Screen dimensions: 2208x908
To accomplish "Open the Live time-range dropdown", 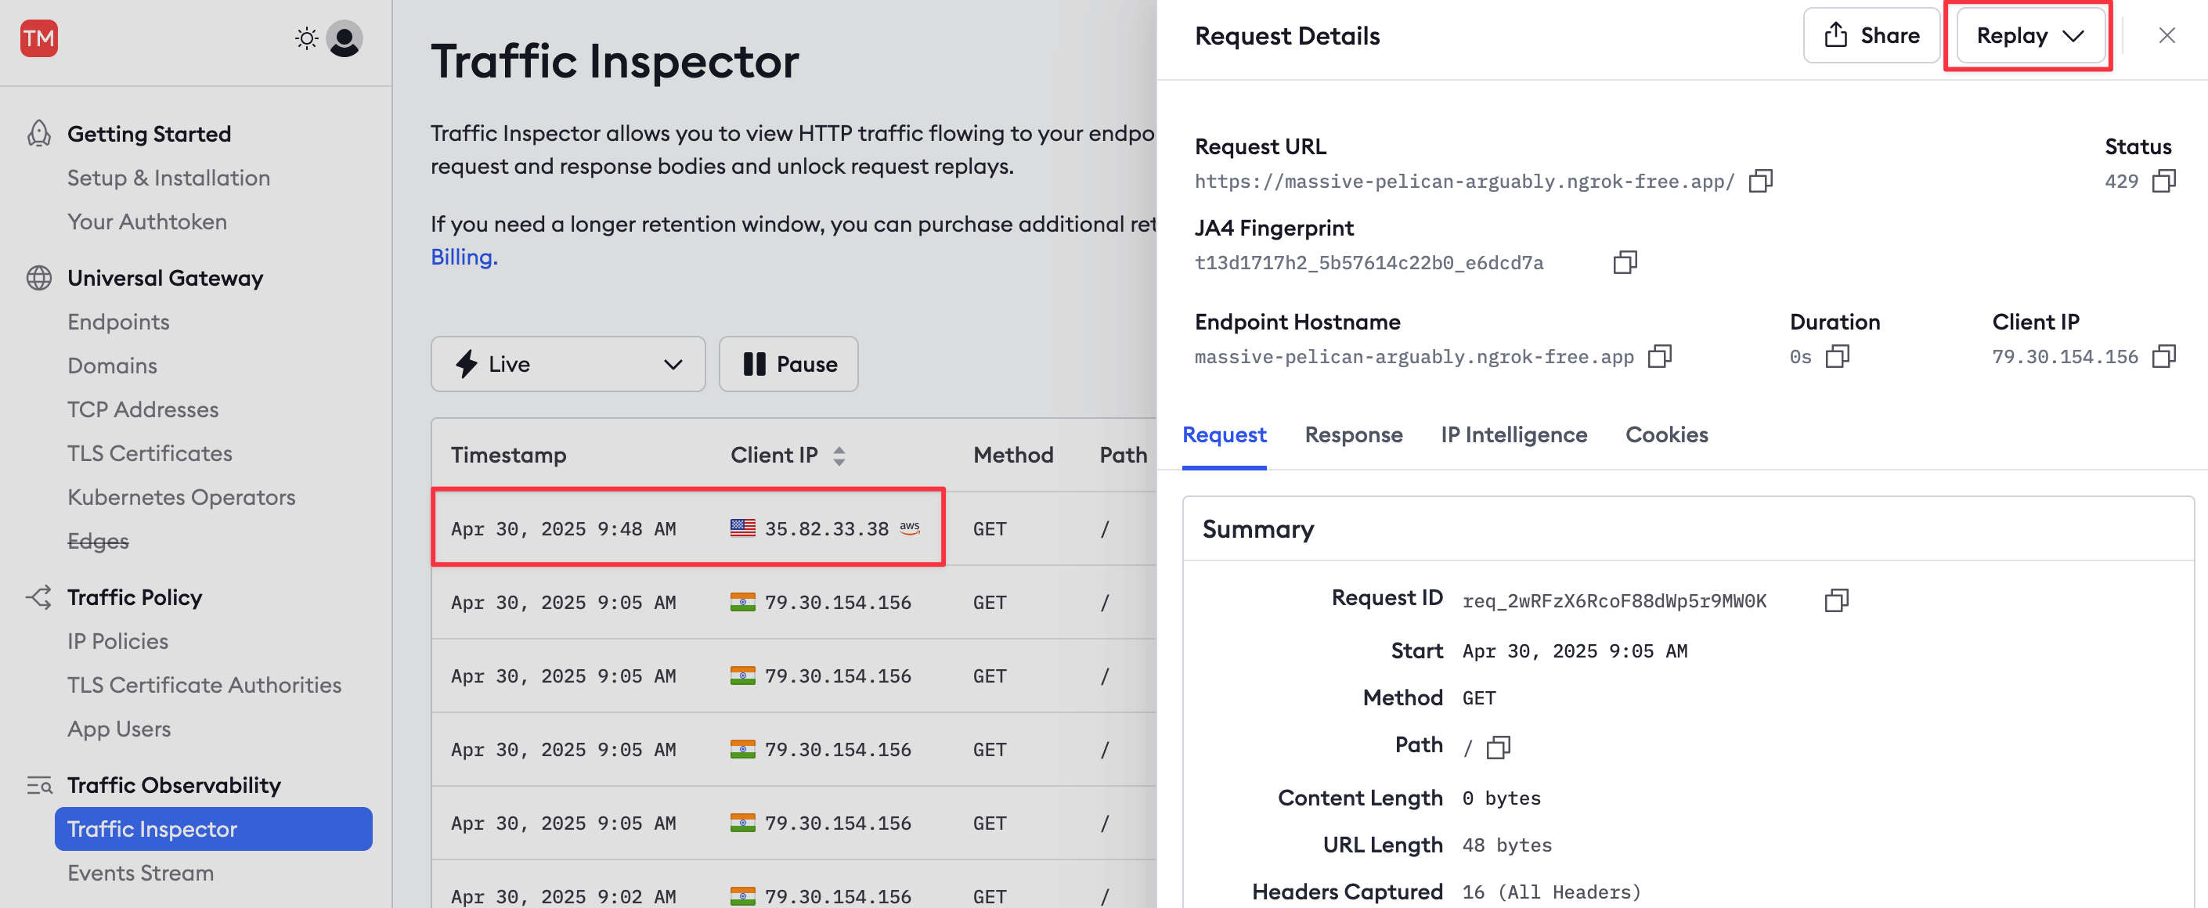I will point(568,364).
